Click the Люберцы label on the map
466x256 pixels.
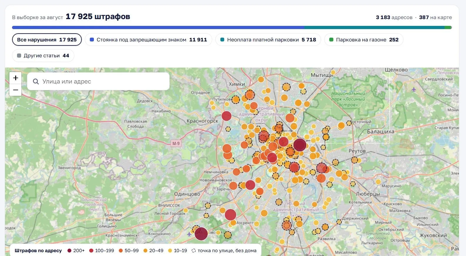click(x=368, y=194)
